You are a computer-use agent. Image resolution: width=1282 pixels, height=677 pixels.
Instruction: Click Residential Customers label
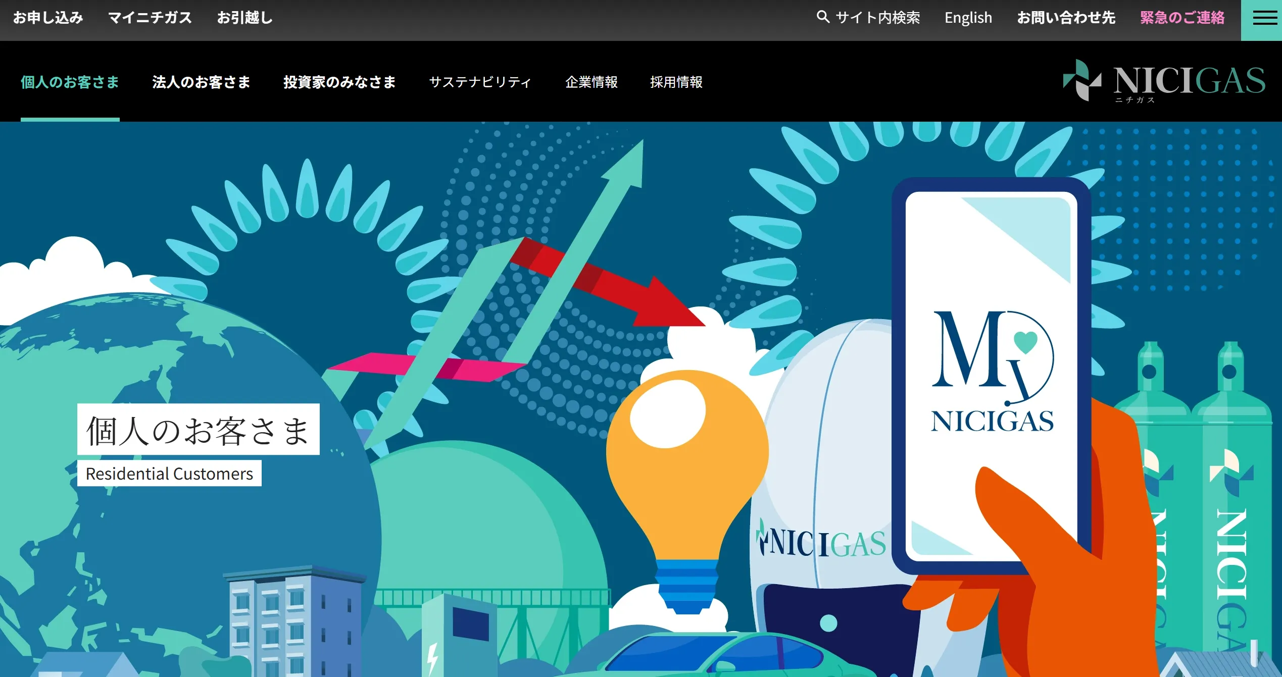[x=169, y=474]
